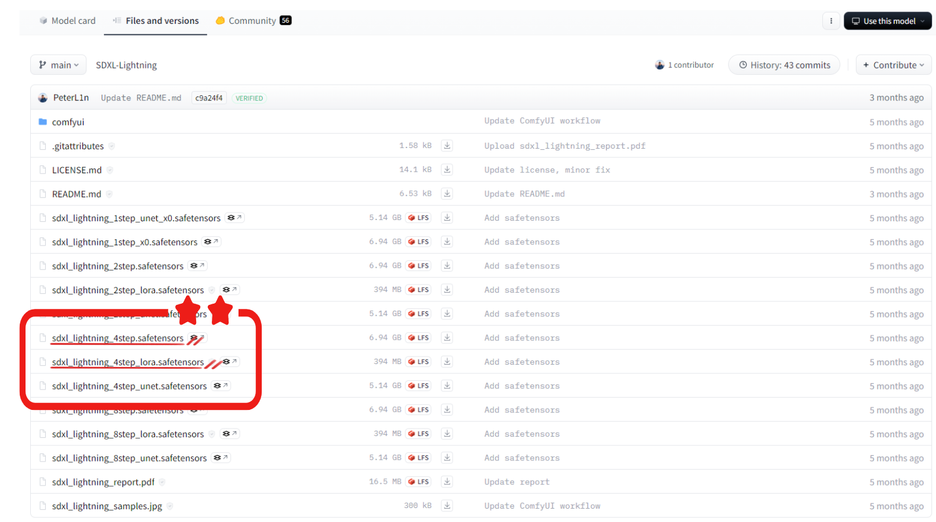Click LFS badge on report.pdf row

click(418, 481)
